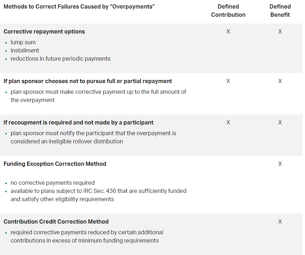Viewport: 305px width, 255px height.
Task: Click Defined Contribution X in recoupment row
Action: click(x=228, y=122)
